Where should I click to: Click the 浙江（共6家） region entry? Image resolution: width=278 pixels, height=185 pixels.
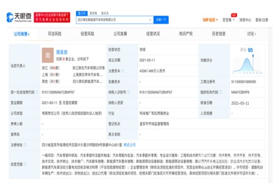(x=51, y=68)
